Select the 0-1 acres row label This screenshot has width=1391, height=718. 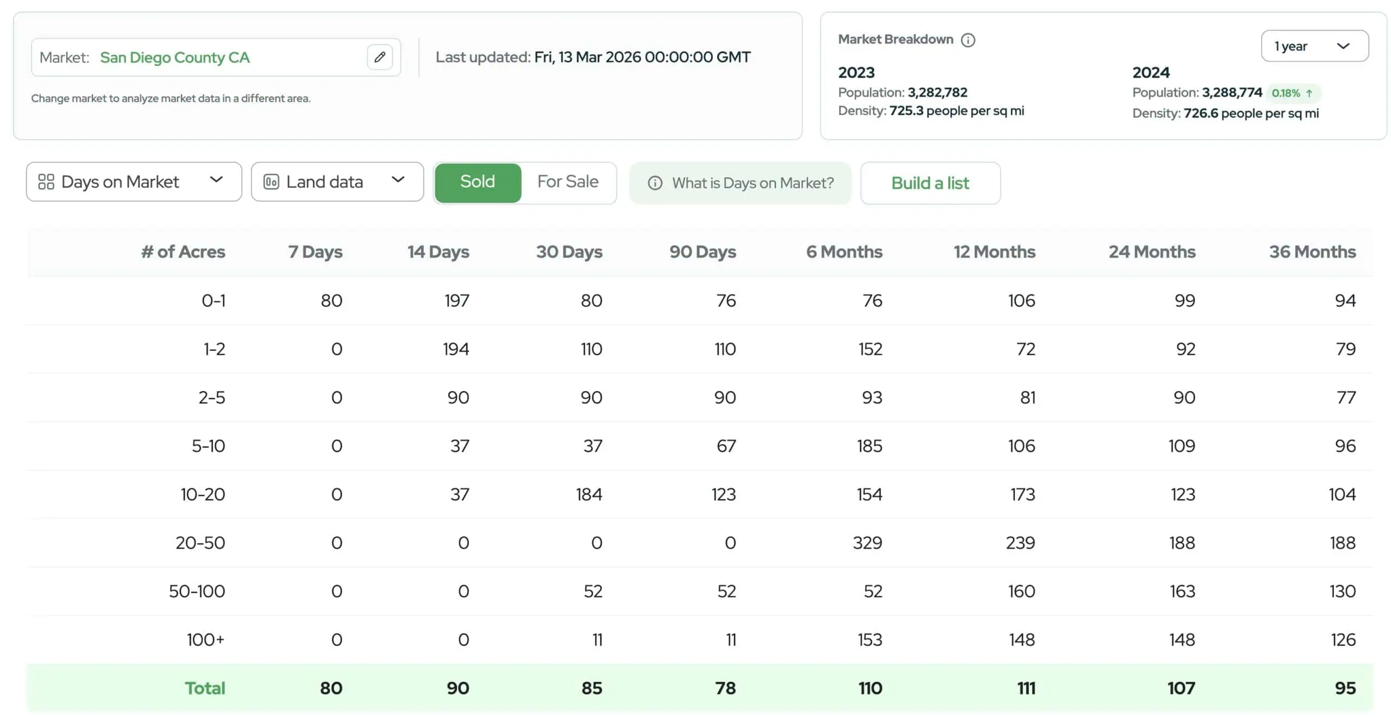click(x=213, y=300)
